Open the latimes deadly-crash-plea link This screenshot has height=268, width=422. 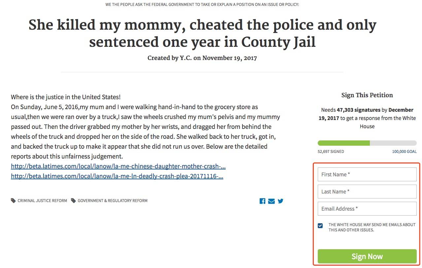(117, 176)
